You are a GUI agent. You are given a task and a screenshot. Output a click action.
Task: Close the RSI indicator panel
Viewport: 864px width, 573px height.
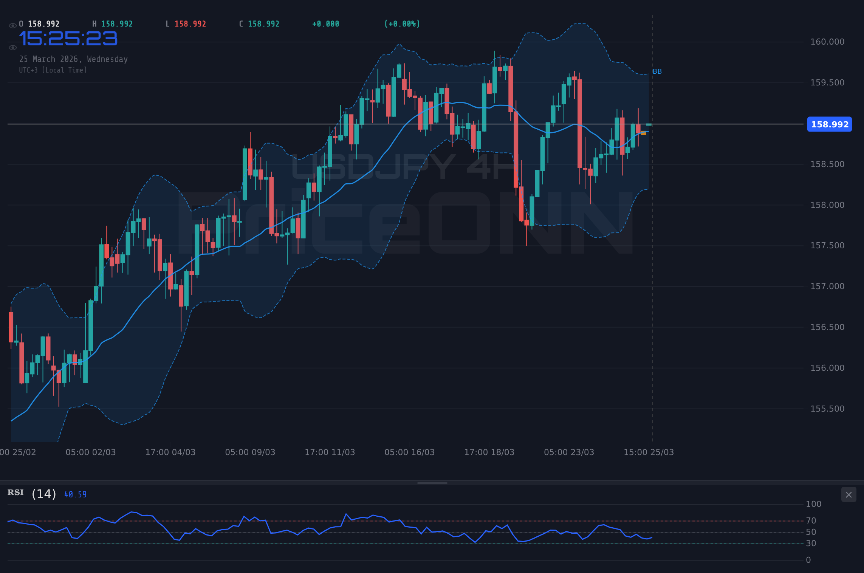(849, 495)
